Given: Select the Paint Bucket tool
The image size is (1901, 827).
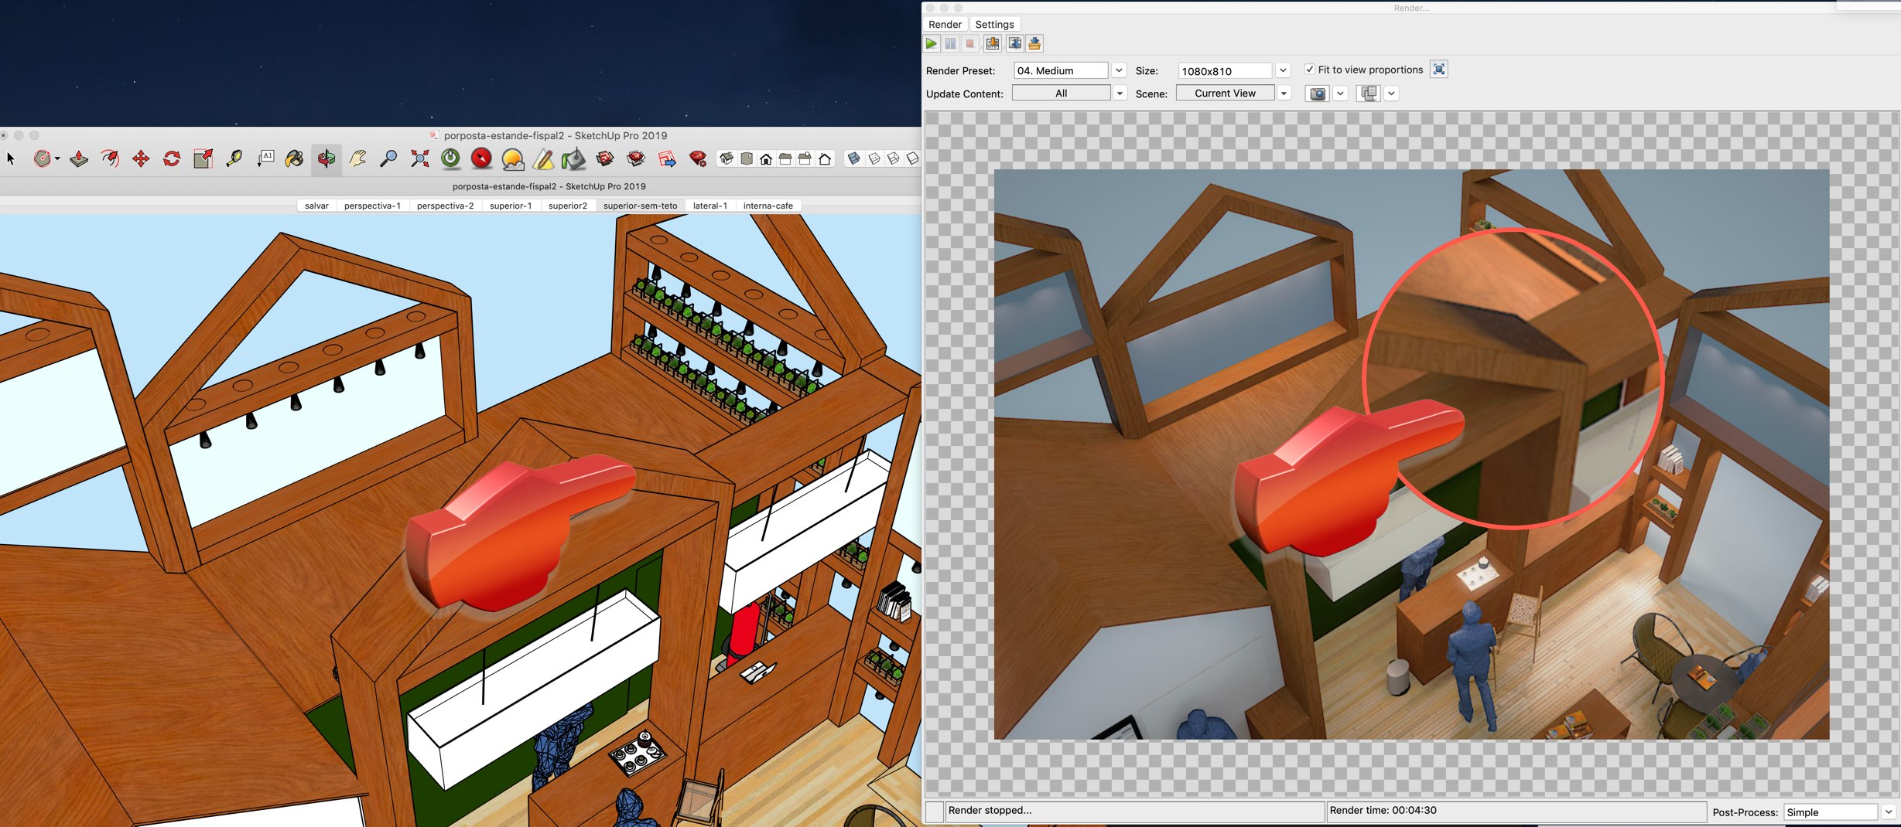Looking at the screenshot, I should pyautogui.click(x=295, y=158).
